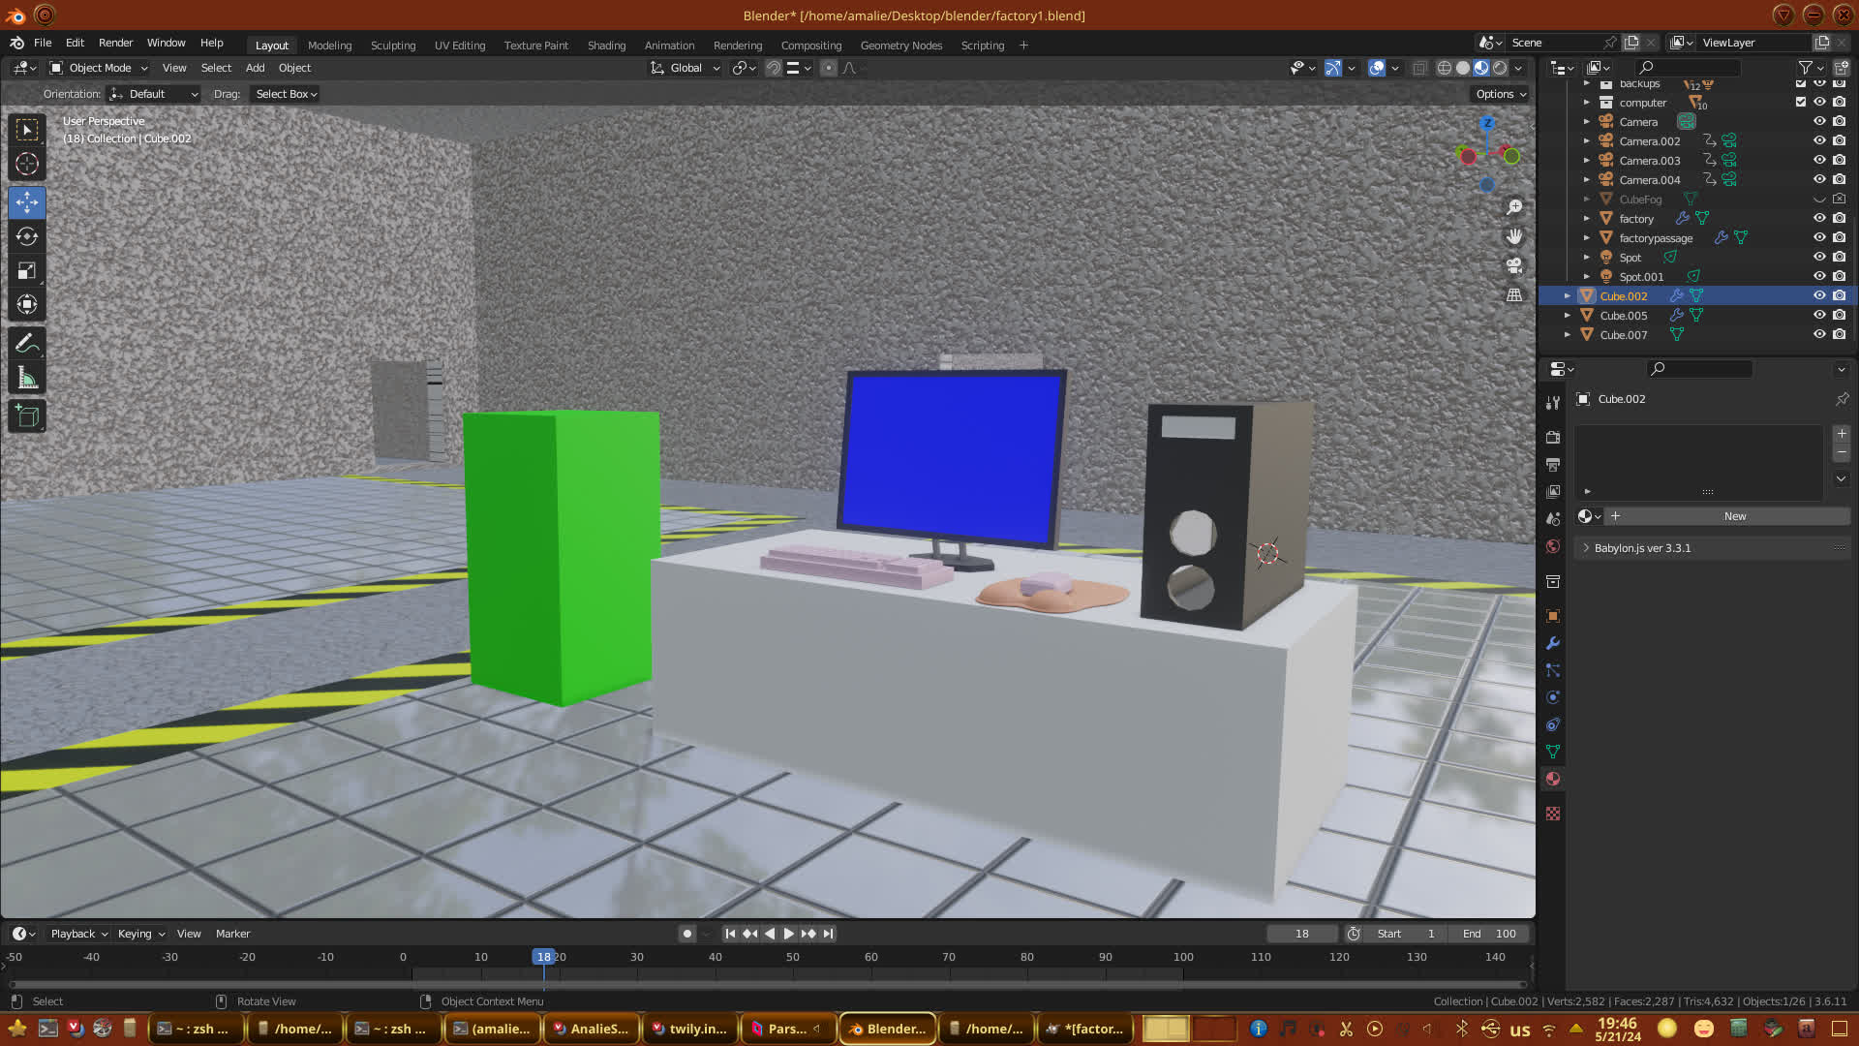Click frame 60 on the timeline ruler
This screenshot has height=1046, width=1859.
[870, 957]
